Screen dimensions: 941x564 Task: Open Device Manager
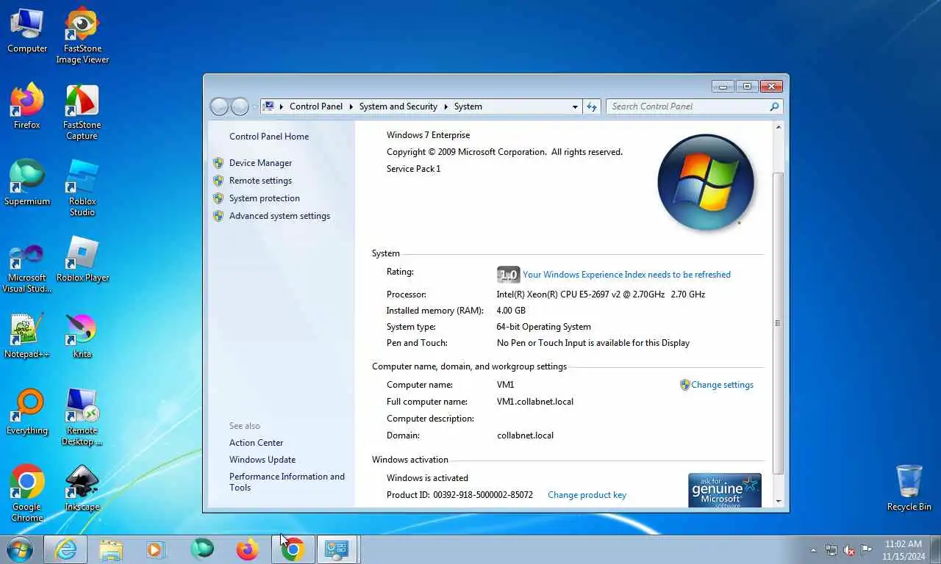pyautogui.click(x=260, y=163)
